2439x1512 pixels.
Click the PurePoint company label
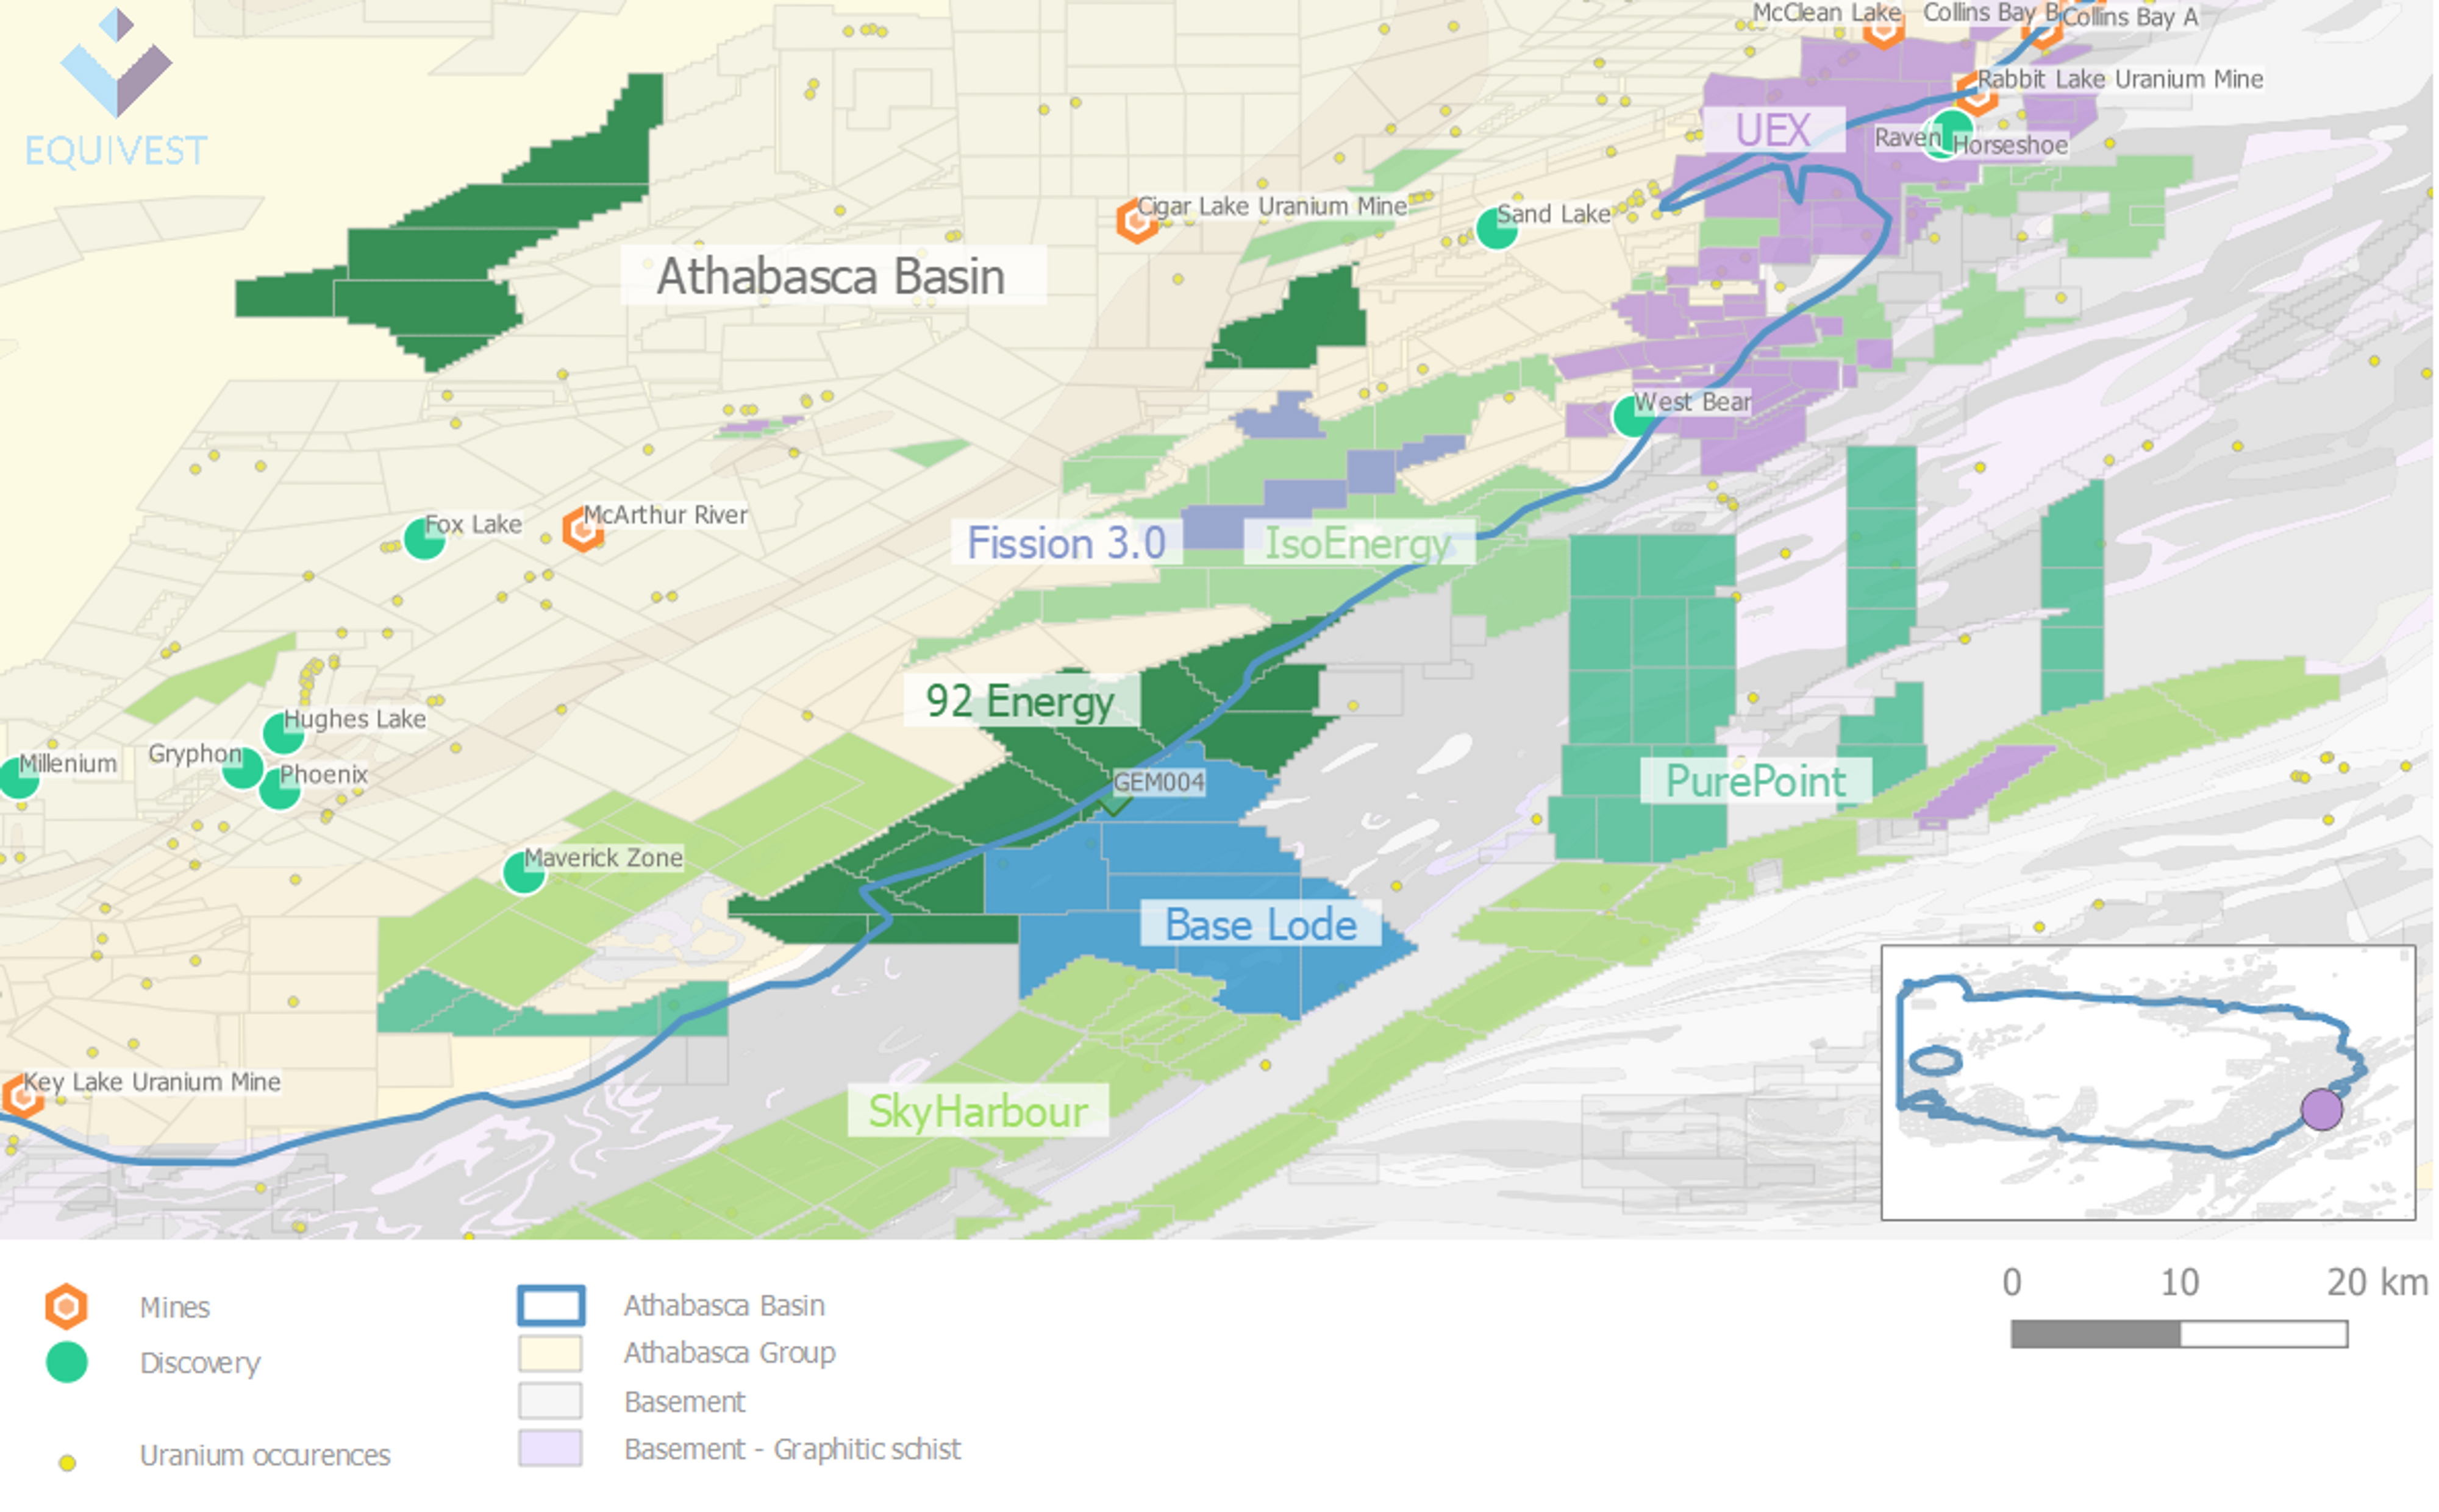[x=1755, y=781]
